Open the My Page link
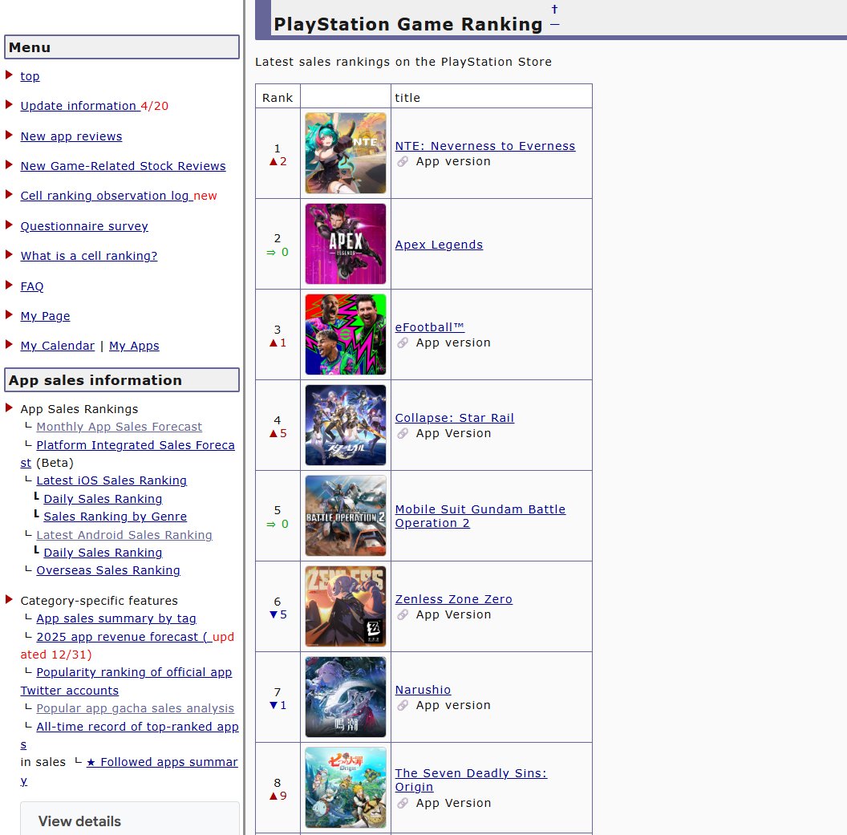 click(46, 316)
